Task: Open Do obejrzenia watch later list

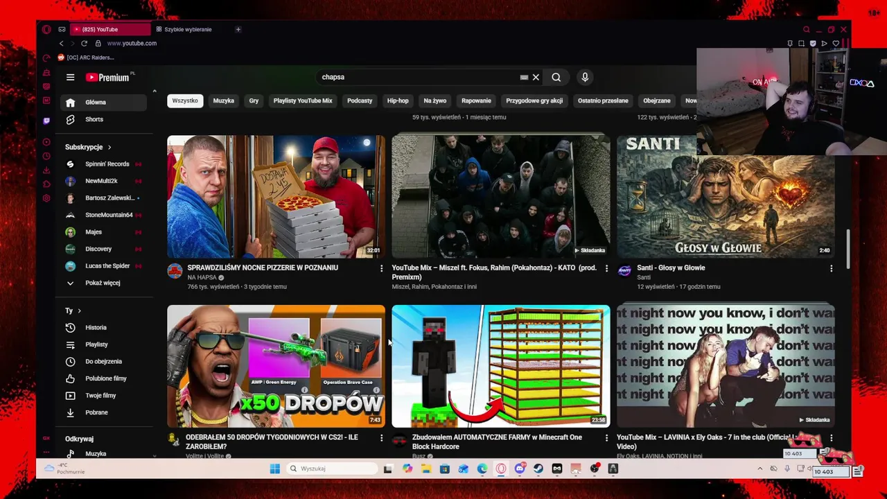Action: [x=103, y=361]
